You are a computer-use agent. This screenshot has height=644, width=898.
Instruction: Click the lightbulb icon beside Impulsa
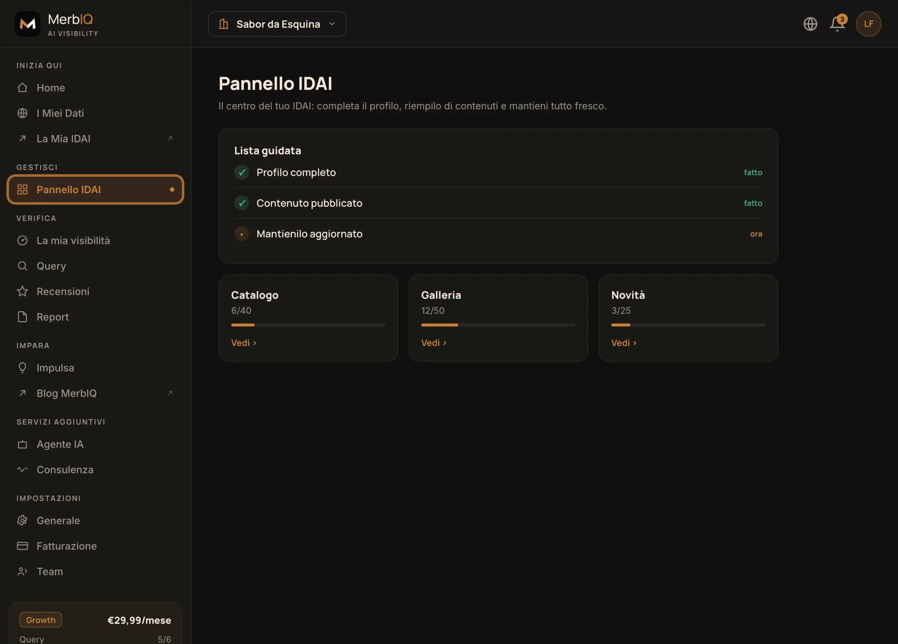tap(22, 368)
